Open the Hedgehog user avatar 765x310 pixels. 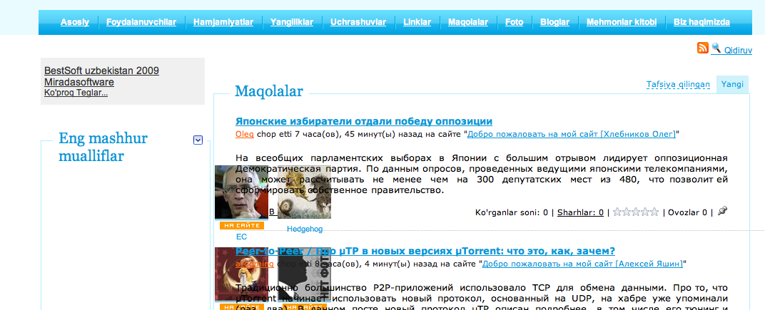(x=305, y=197)
